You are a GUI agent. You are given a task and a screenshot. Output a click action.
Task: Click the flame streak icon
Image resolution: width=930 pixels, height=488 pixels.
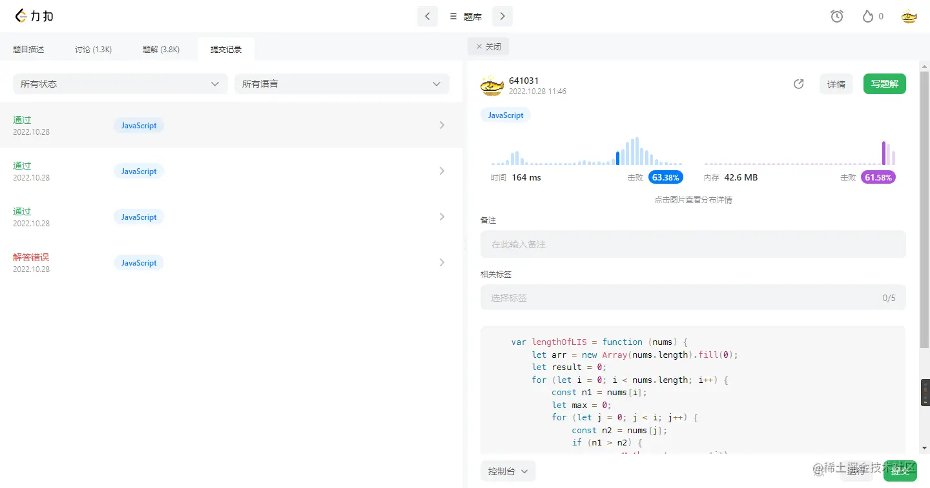tap(868, 16)
